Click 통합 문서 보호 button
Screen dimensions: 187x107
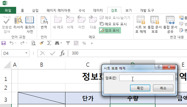pyautogui.click(x=155, y=24)
